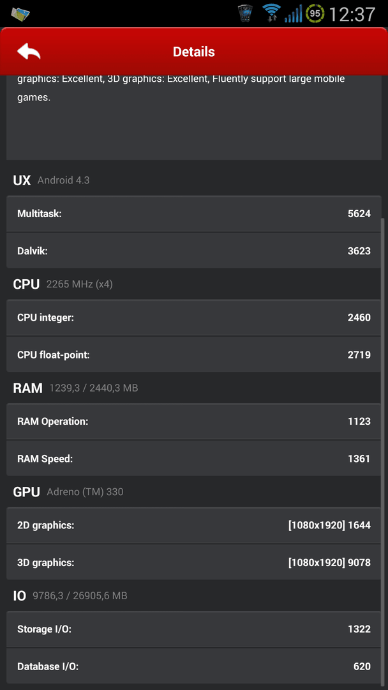Tap the battery 95 percent indicator
This screenshot has height=690, width=388.
tap(315, 13)
